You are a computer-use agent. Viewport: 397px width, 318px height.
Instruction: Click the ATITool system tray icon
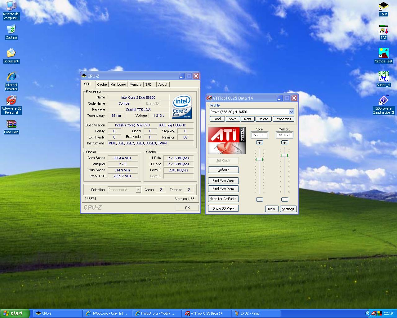click(x=374, y=313)
